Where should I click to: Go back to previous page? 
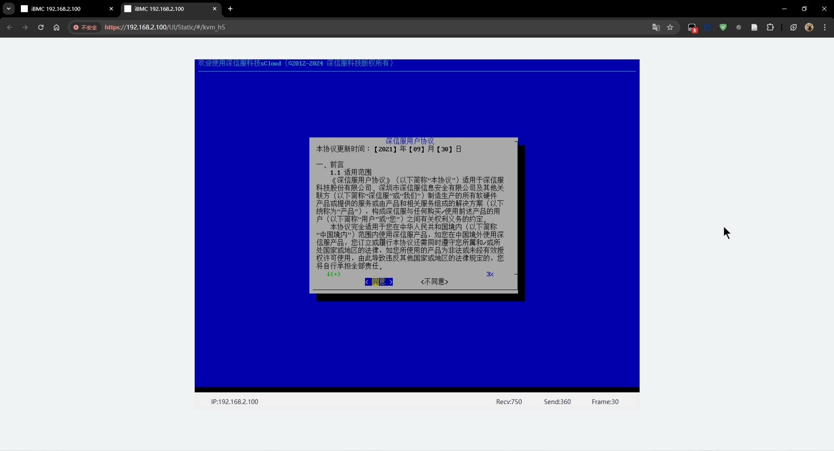(x=10, y=27)
